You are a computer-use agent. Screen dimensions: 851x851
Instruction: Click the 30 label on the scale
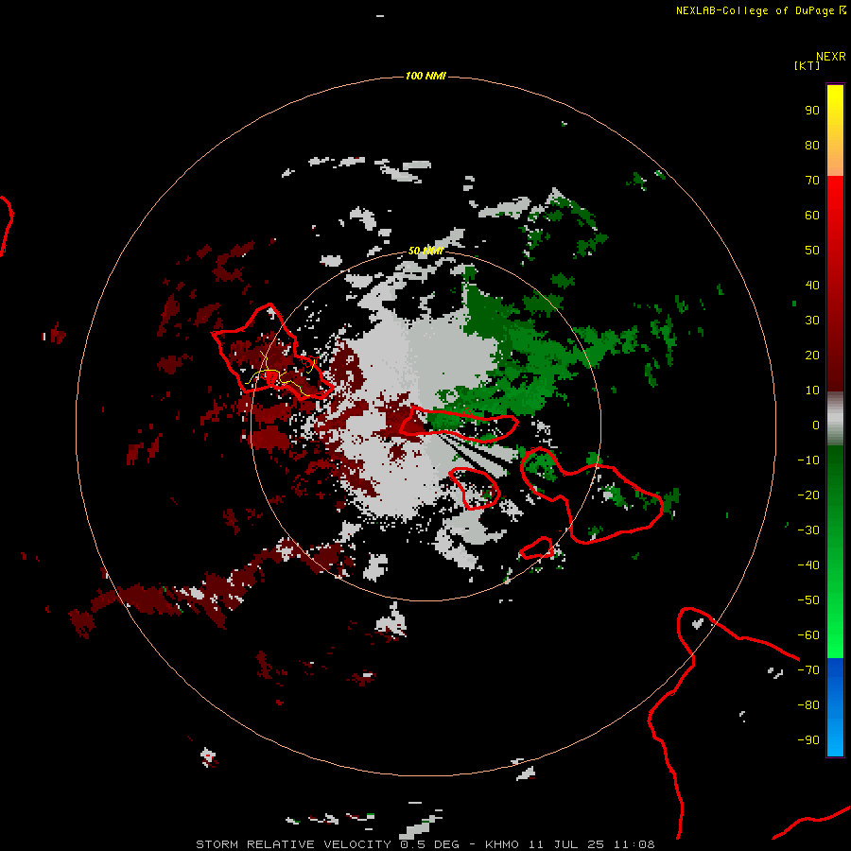(812, 321)
